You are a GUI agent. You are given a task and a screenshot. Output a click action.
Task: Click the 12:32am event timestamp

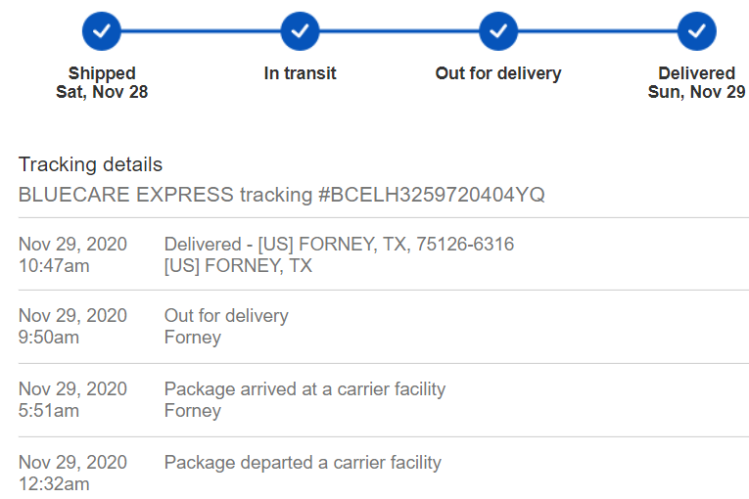click(x=54, y=483)
